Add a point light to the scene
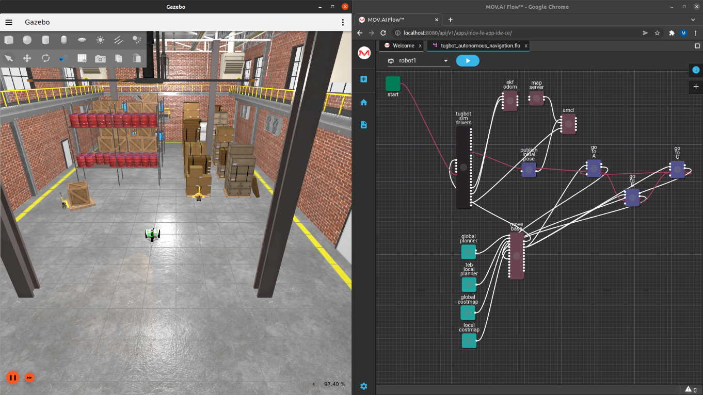This screenshot has height=395, width=703. (x=100, y=40)
